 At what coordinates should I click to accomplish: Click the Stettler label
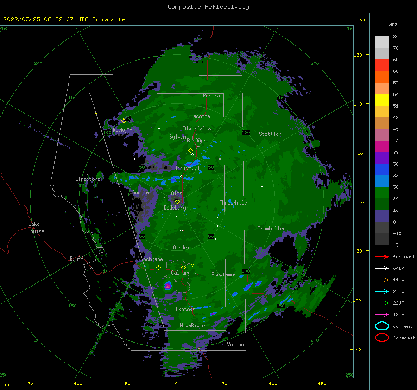point(270,134)
